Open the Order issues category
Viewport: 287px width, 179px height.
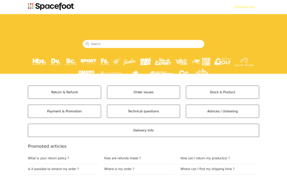143,92
